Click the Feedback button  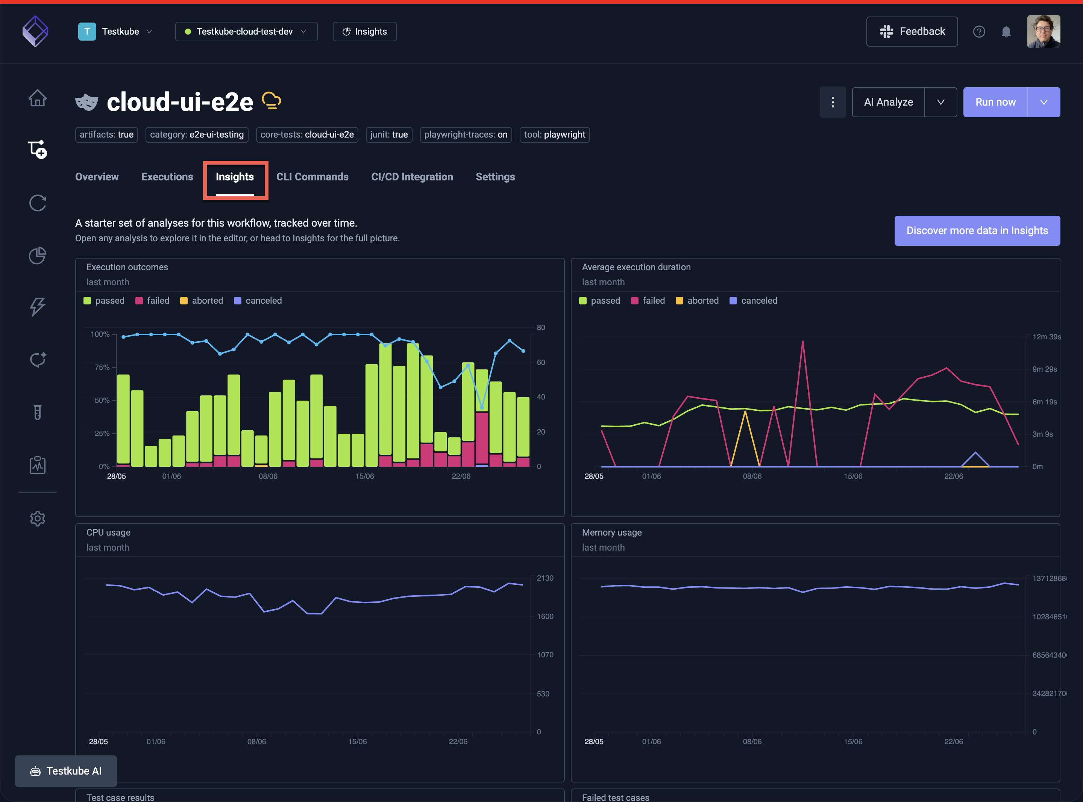pos(912,32)
